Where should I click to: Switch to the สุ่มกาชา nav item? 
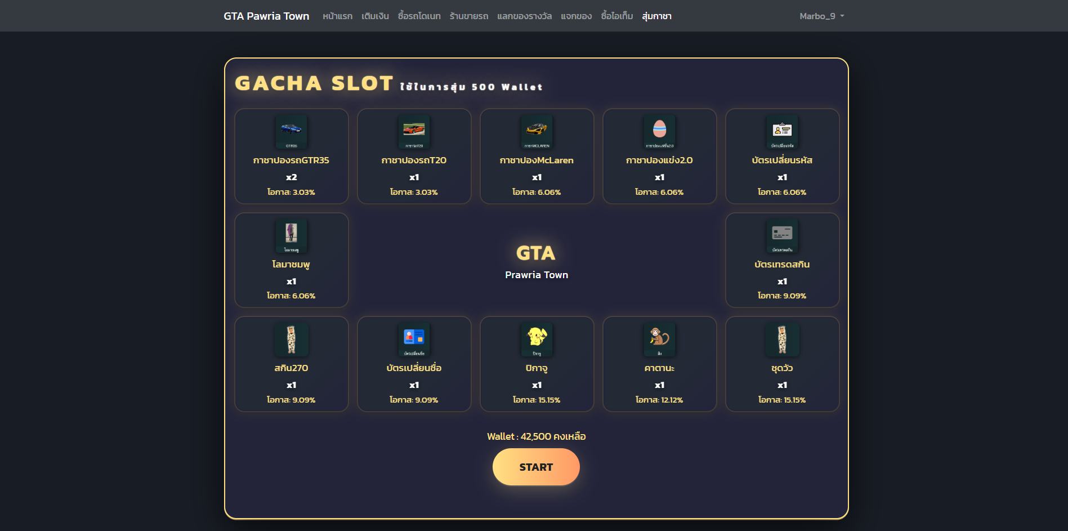point(656,16)
